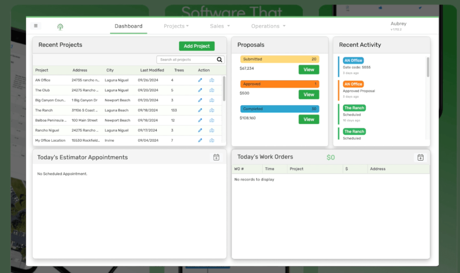The width and height of the screenshot is (460, 273).
Task: Open camera icon for Rancho Niguel
Action: [212, 130]
